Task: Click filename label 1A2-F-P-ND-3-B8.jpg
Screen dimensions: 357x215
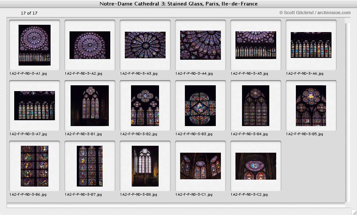Action: coord(139,195)
